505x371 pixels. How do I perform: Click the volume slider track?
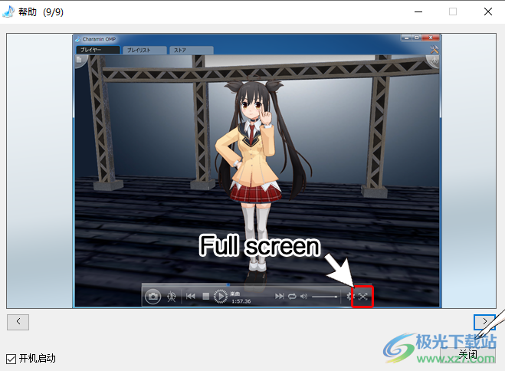click(325, 297)
